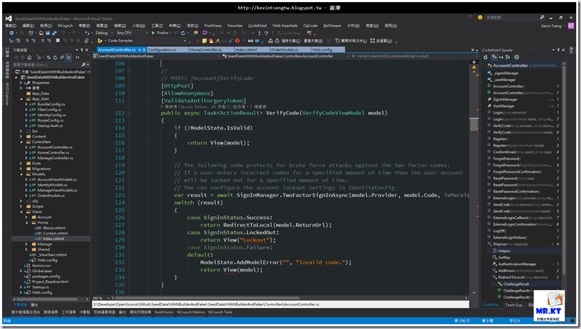
Task: Click the 關閉所有文件 close all documents button
Action: (351, 41)
